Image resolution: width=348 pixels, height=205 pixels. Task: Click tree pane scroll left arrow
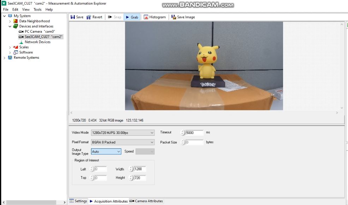(4, 202)
